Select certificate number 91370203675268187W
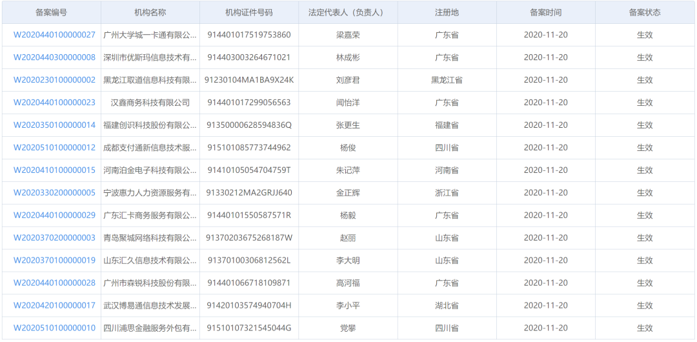Viewport: 697px width, 342px height. [x=249, y=238]
